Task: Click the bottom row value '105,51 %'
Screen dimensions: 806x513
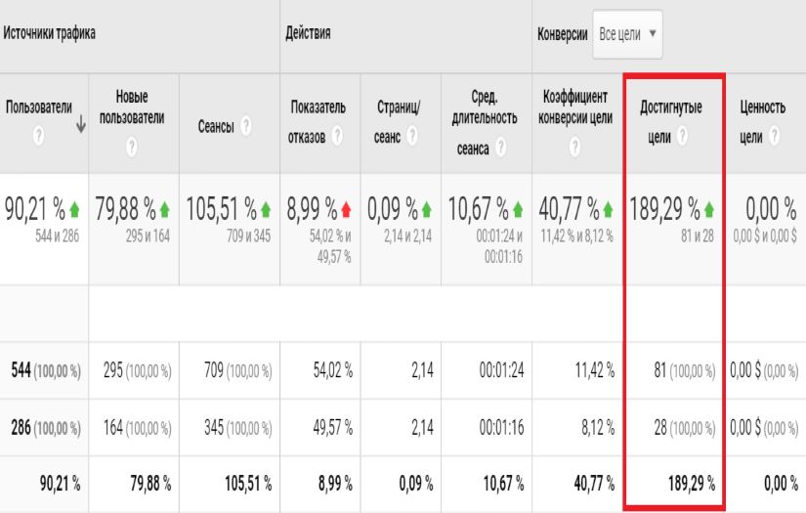Action: tap(248, 483)
